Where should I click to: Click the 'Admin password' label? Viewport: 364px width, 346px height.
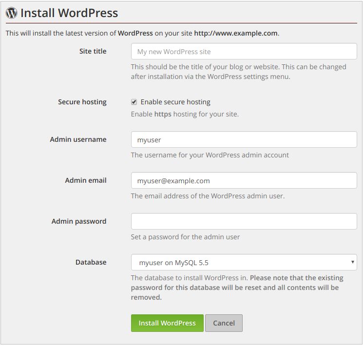coord(79,221)
